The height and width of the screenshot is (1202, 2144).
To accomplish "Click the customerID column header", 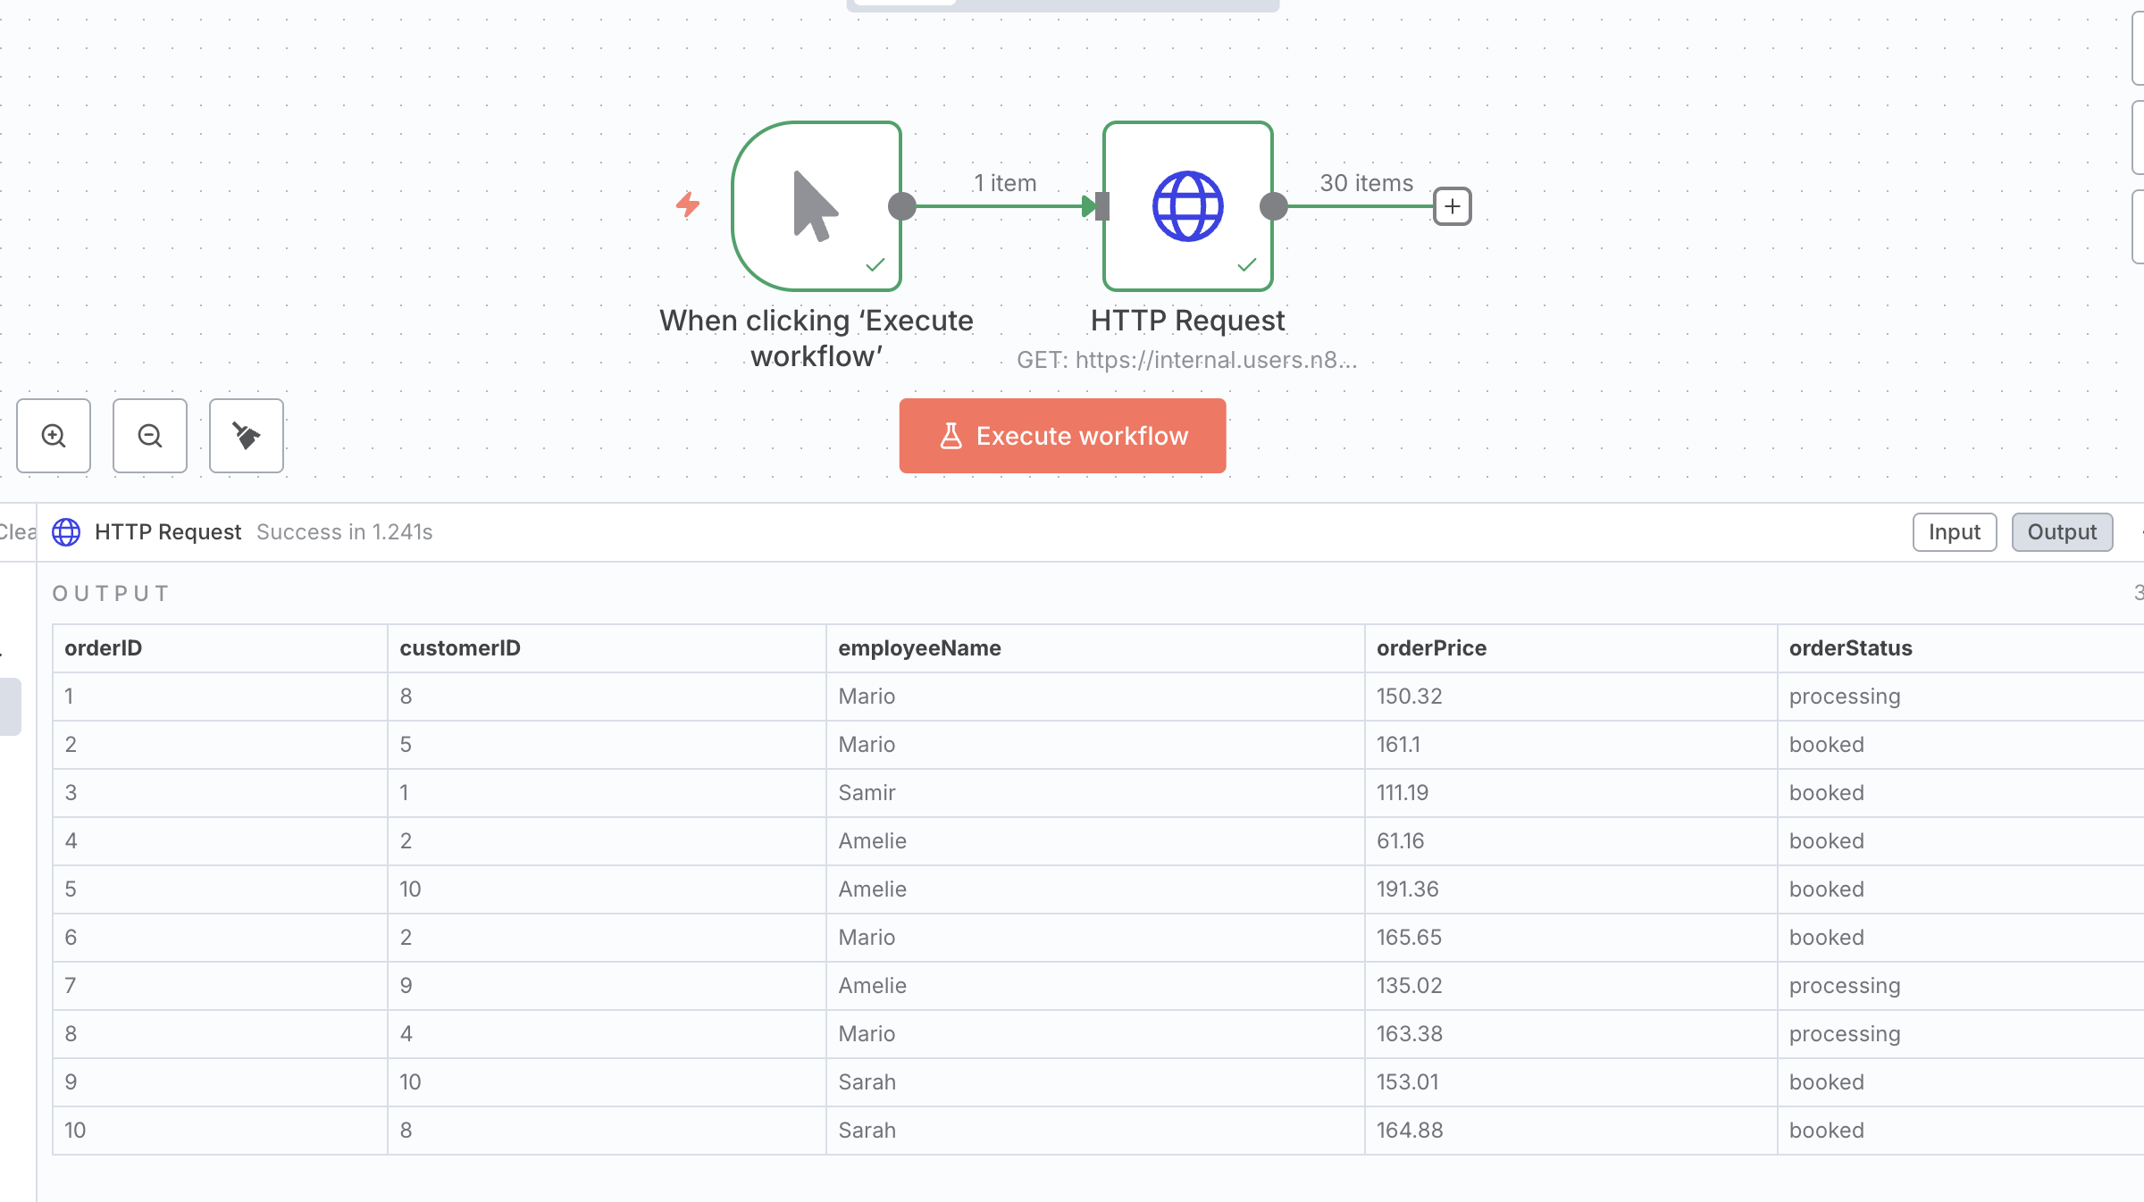I will 607,648.
